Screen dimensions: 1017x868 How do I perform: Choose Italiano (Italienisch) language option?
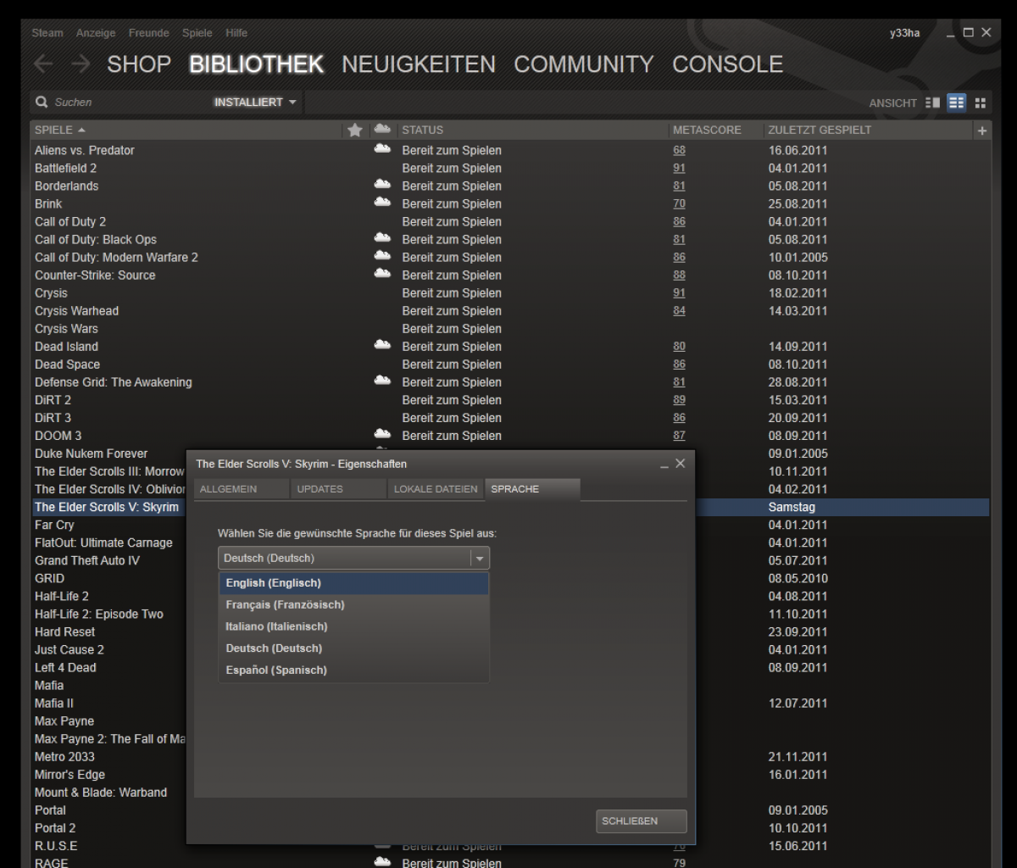pos(353,626)
